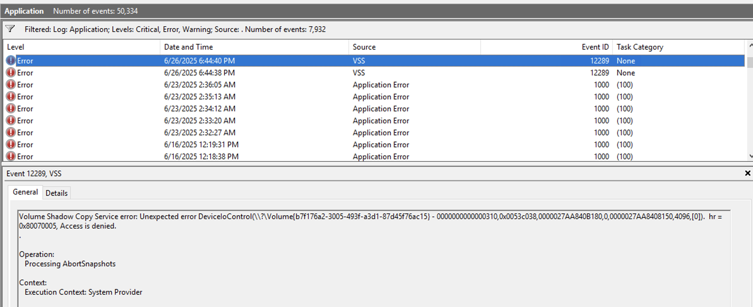Switch to the Details tab
Image resolution: width=753 pixels, height=307 pixels.
pos(56,193)
